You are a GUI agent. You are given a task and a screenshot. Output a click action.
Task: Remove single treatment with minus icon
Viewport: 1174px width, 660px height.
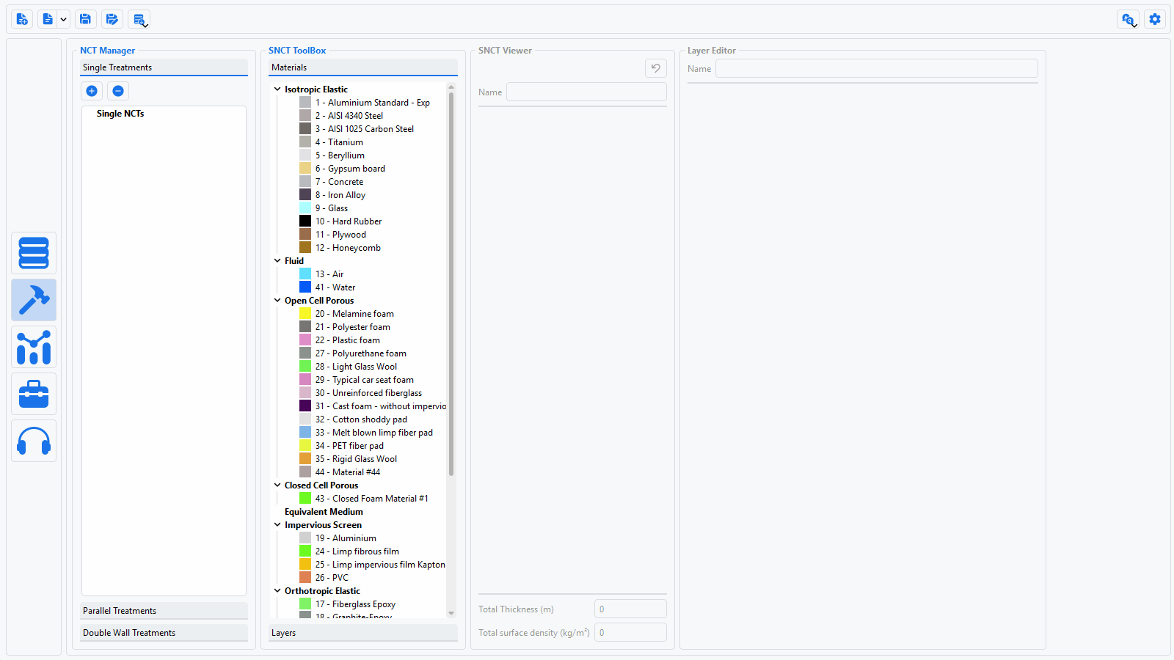[118, 91]
